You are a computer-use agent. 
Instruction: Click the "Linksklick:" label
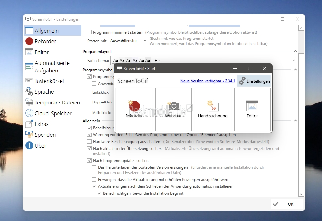pos(101,92)
